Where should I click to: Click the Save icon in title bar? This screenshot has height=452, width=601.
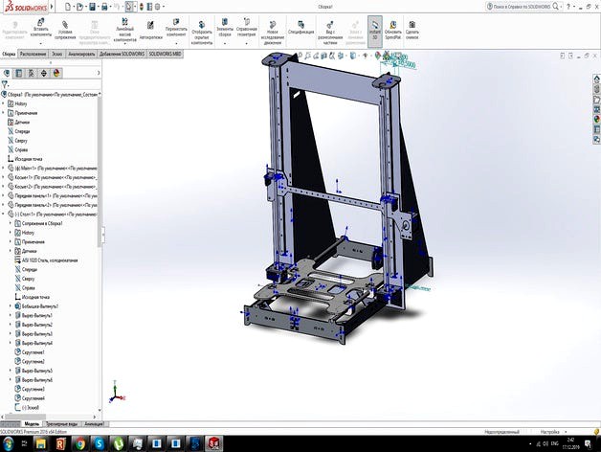point(93,7)
